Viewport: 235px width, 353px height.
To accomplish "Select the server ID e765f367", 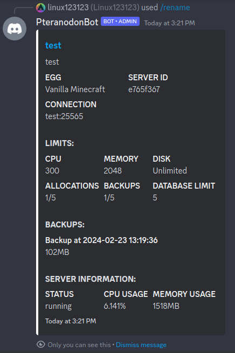I will coord(144,89).
